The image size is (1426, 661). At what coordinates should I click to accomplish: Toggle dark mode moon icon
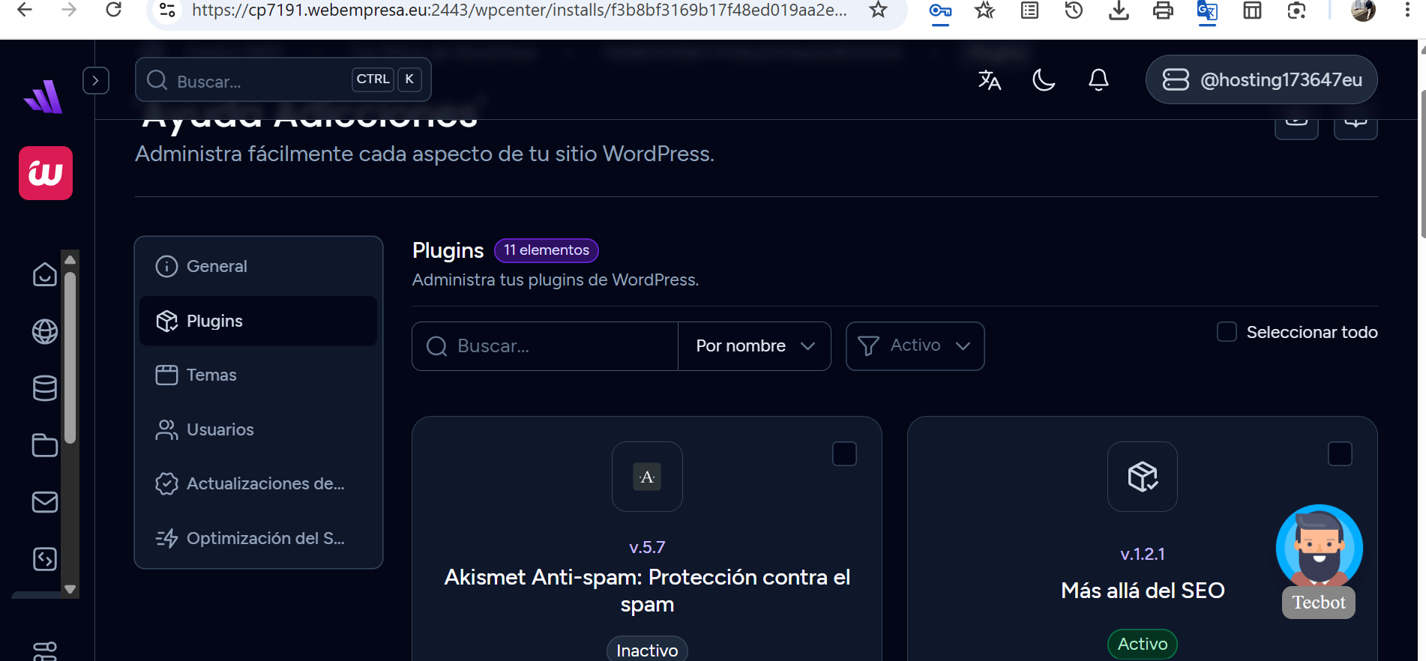(x=1044, y=80)
